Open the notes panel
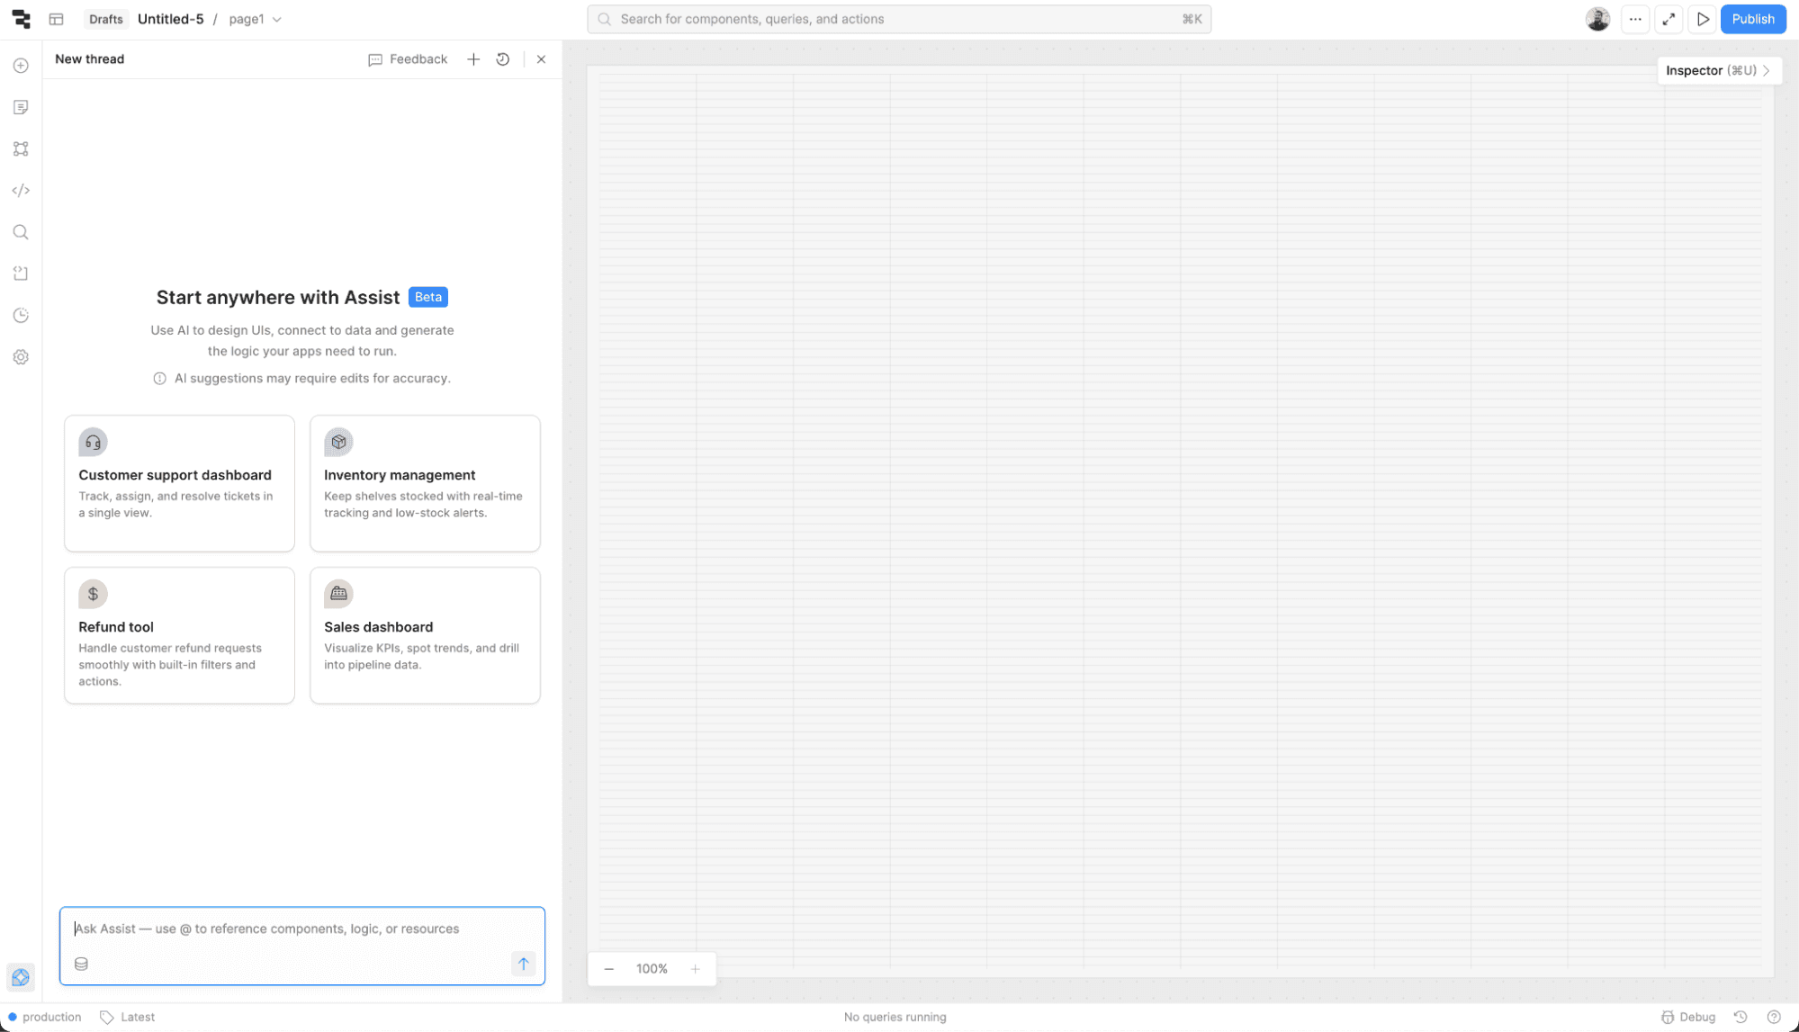Image resolution: width=1799 pixels, height=1032 pixels. (21, 107)
